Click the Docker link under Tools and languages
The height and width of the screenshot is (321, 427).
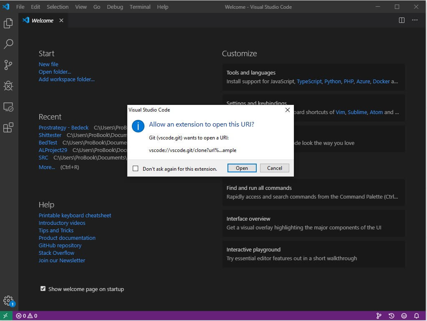tap(381, 82)
